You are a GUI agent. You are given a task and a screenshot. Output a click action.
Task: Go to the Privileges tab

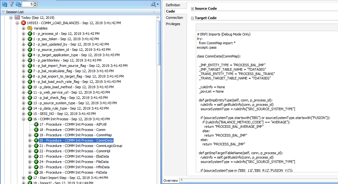173,24
